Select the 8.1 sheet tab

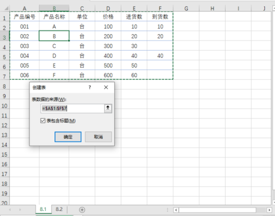[43, 209]
